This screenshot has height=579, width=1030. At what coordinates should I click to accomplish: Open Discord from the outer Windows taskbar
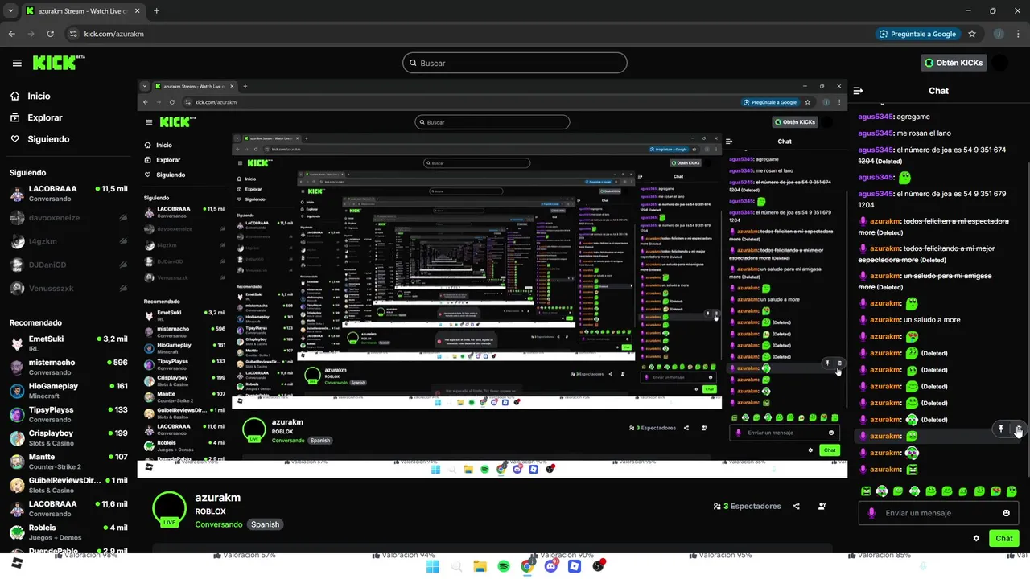550,566
